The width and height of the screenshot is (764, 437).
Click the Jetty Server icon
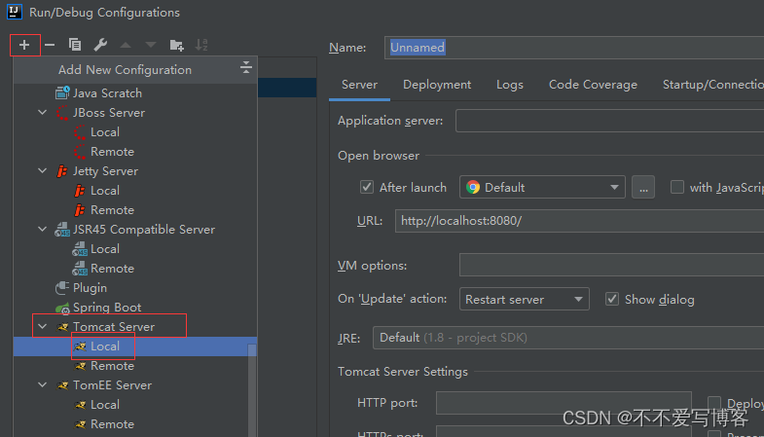click(62, 171)
